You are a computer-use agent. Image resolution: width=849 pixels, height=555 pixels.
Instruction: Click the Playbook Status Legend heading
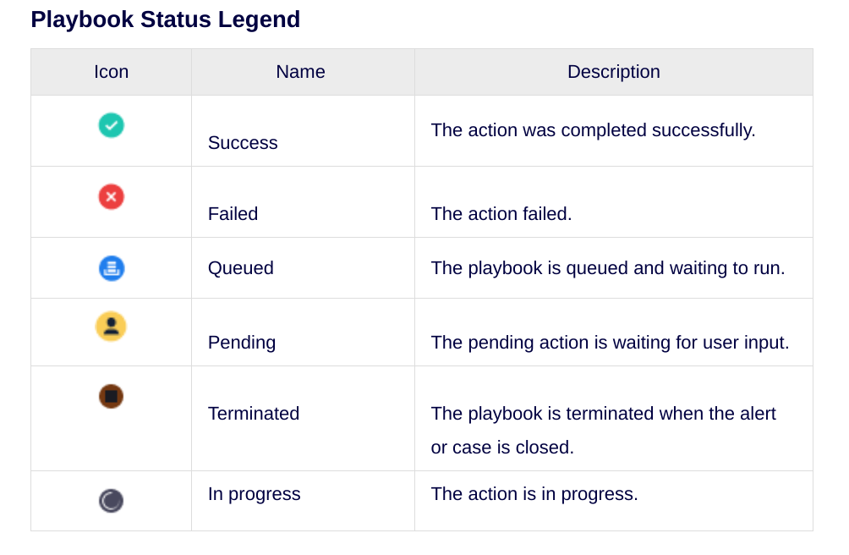(x=166, y=19)
